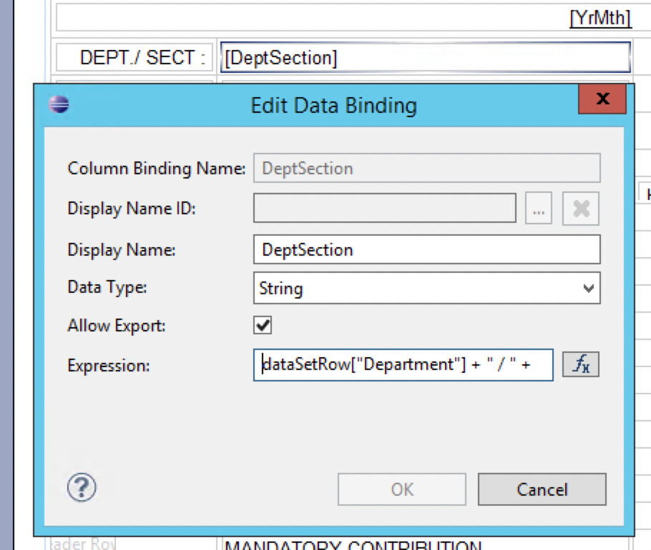The height and width of the screenshot is (550, 651).
Task: Toggle the Allow Export checkbox
Action: (263, 326)
